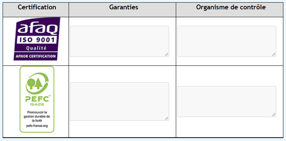
Task: Click the Qualité word on the afaq logo
Action: click(x=36, y=48)
